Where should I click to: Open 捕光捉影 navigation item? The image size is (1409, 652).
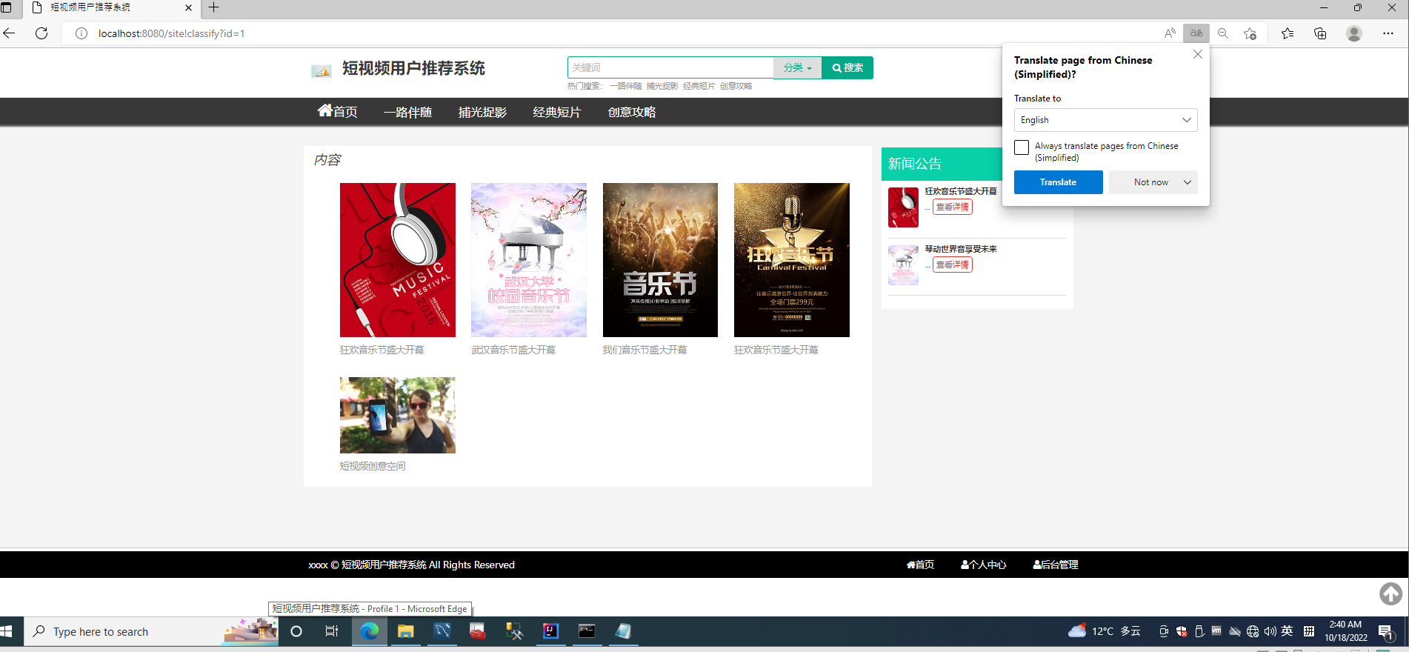pyautogui.click(x=482, y=113)
